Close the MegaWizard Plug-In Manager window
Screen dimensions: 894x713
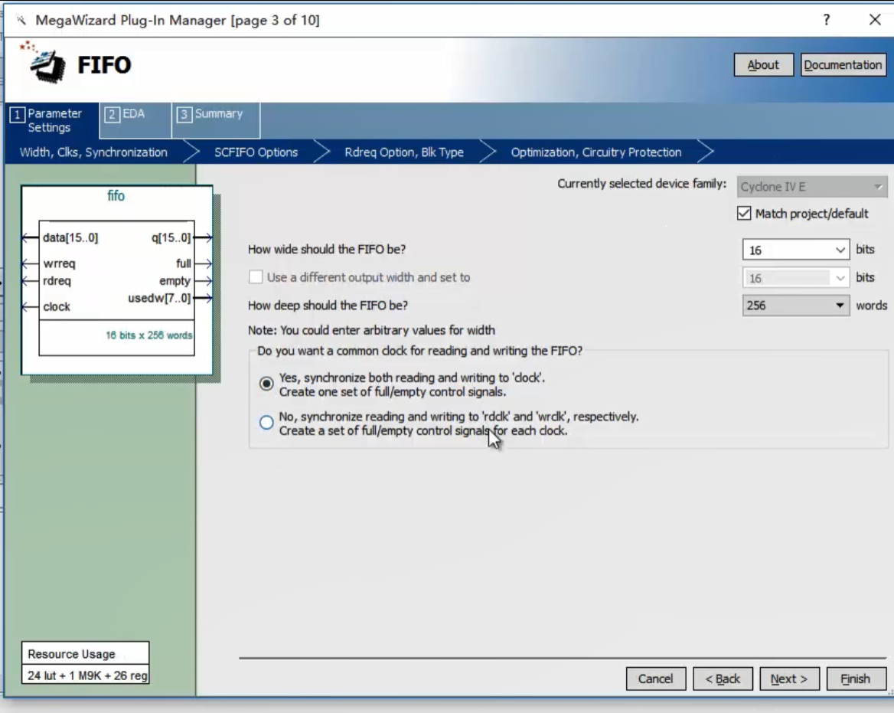point(875,20)
